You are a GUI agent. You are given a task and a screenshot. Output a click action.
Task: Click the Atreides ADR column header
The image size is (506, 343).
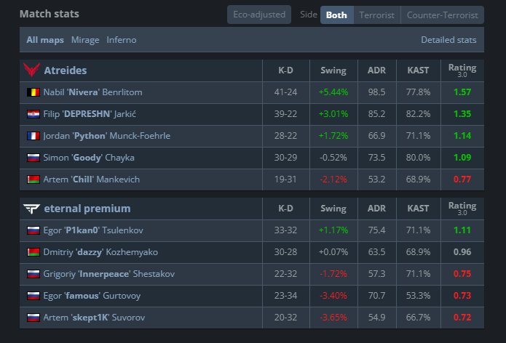tap(376, 70)
